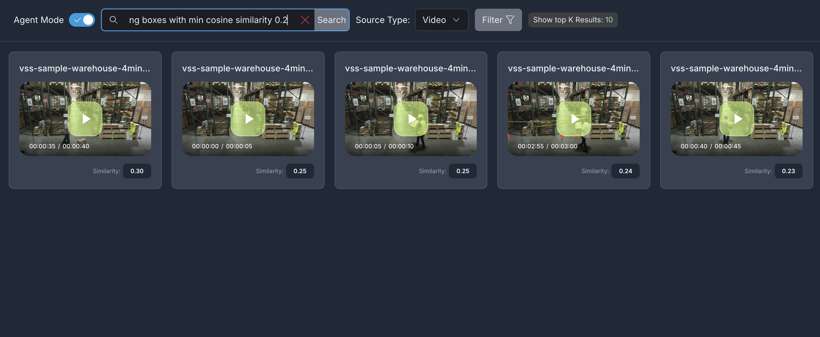Click the 0.24 similarity badge
Screen dimensions: 820x337
[x=625, y=171]
